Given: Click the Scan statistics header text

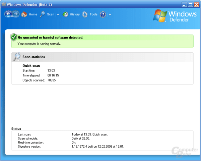Looking at the screenshot, I should (x=34, y=57).
